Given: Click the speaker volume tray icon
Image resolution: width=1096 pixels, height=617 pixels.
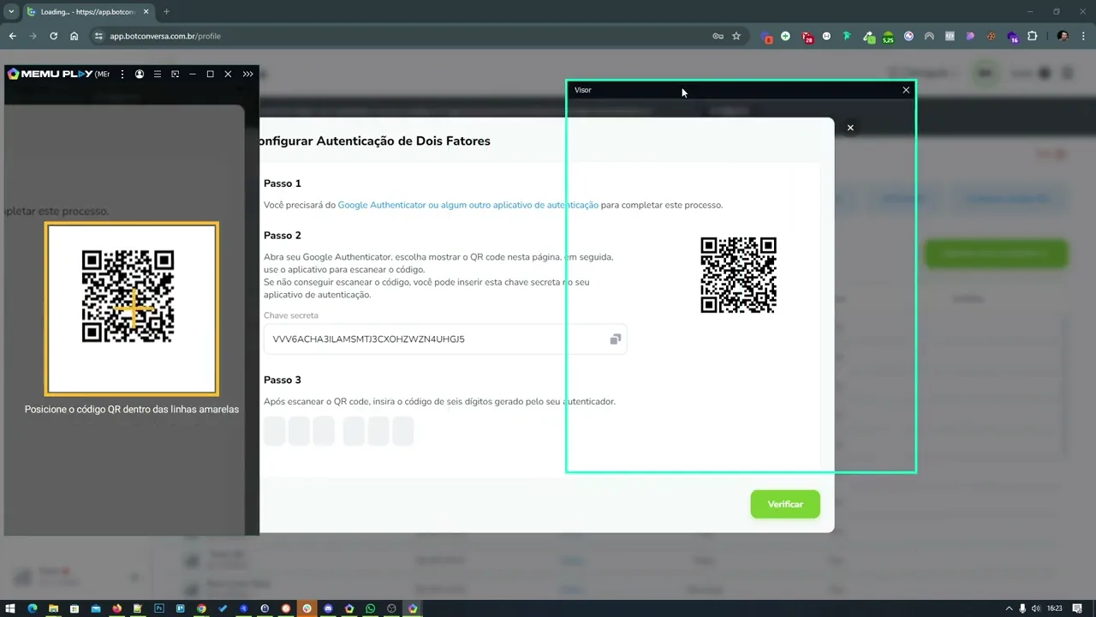Looking at the screenshot, I should (1036, 608).
